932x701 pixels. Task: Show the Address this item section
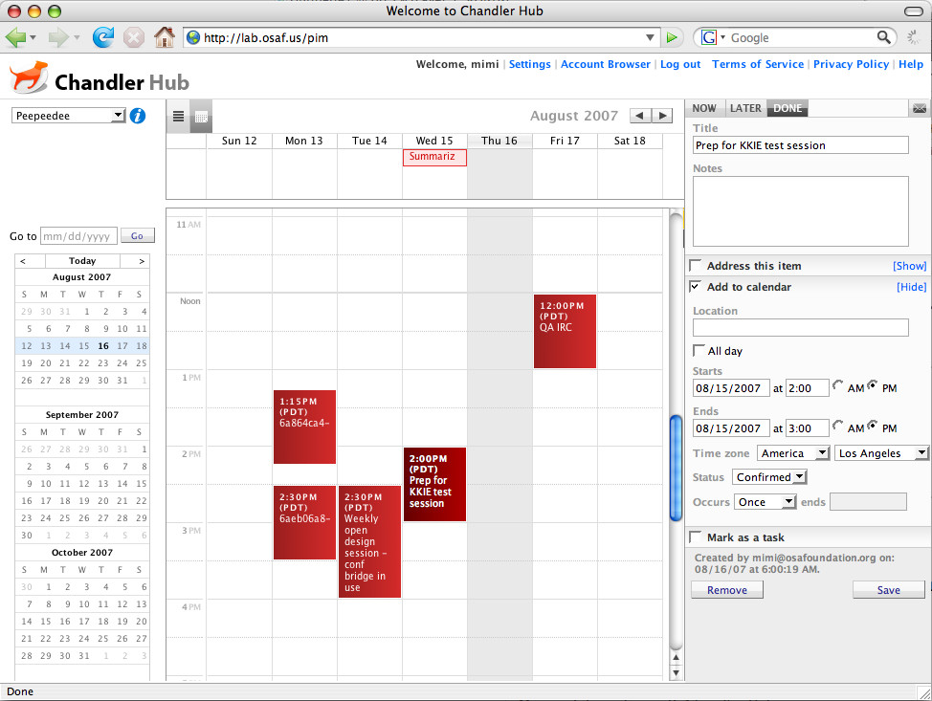click(x=909, y=266)
